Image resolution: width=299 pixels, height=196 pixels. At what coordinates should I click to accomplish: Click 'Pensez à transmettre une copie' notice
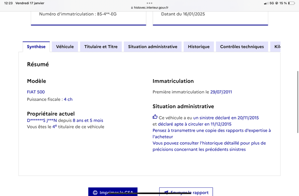212,134
